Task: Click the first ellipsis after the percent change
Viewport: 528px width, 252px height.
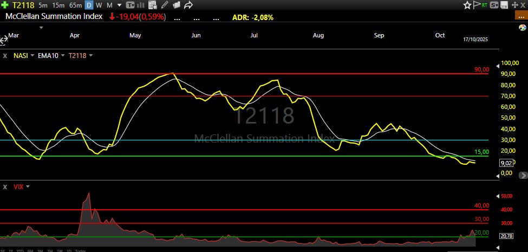Action: pyautogui.click(x=177, y=18)
